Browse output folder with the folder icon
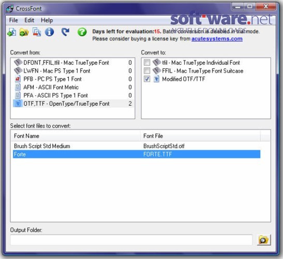 (x=264, y=240)
